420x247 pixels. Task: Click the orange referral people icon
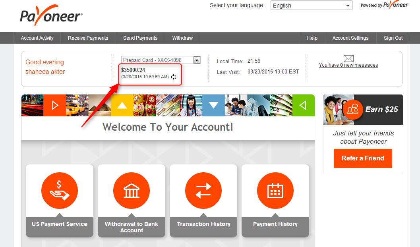pyautogui.click(x=353, y=109)
